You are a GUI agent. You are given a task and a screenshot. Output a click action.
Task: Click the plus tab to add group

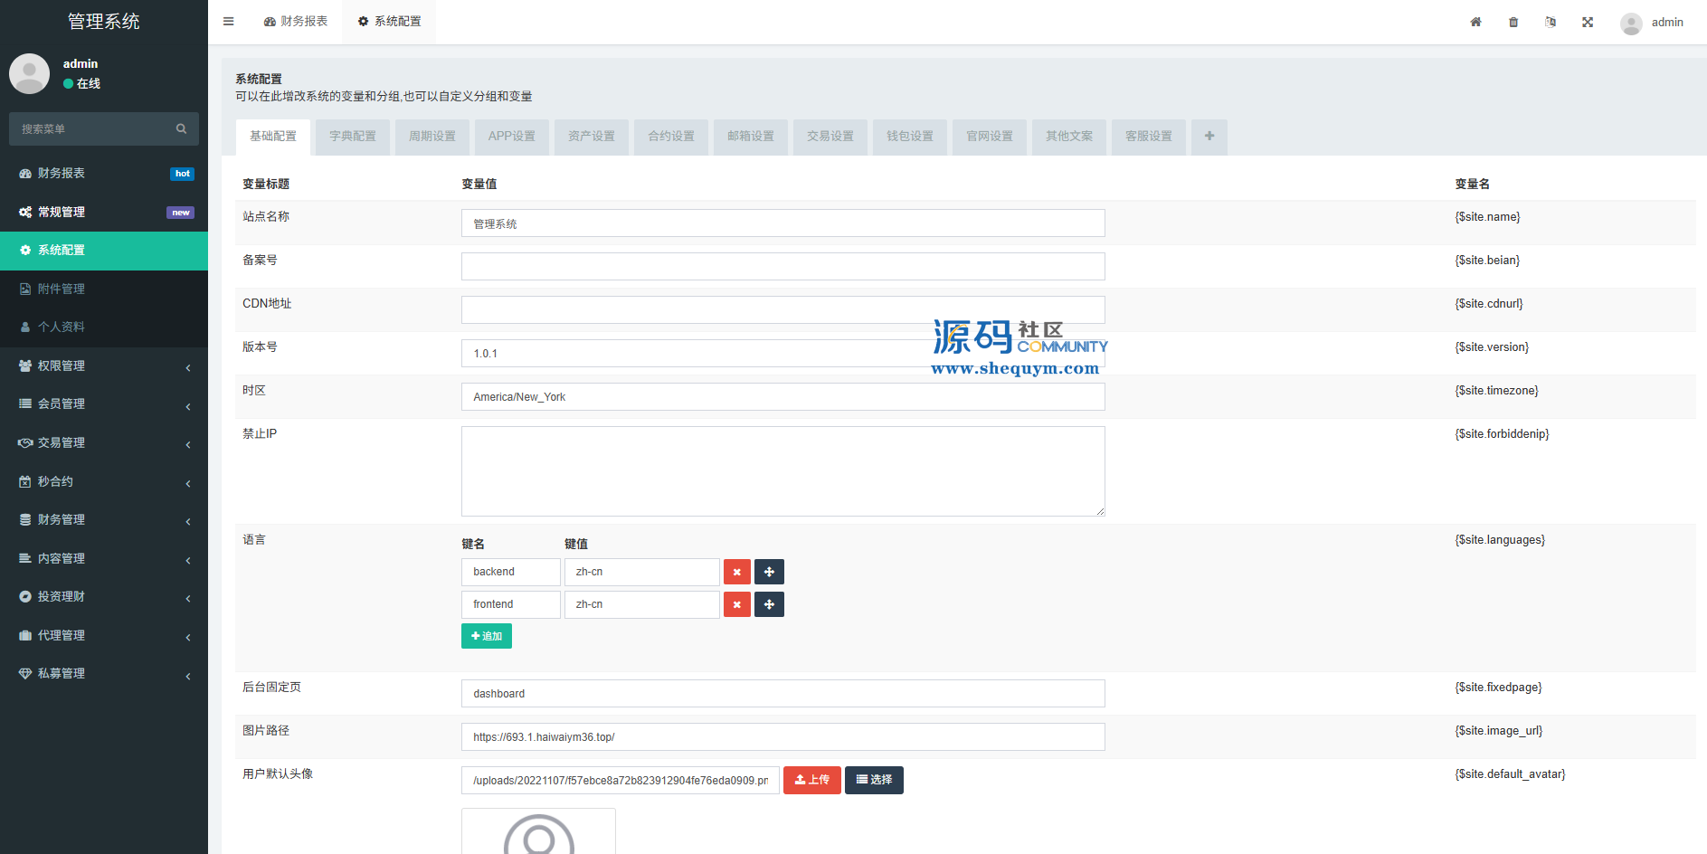1209,137
